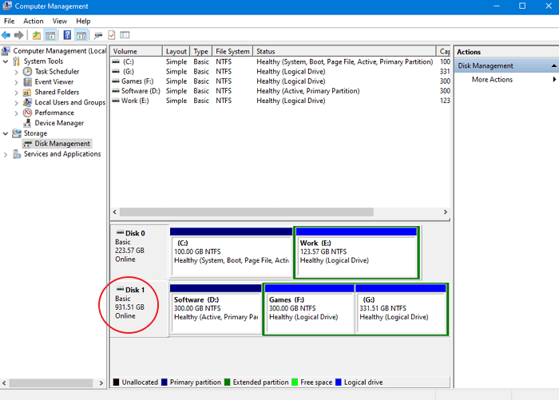Select Performance in System Tools

click(x=54, y=113)
